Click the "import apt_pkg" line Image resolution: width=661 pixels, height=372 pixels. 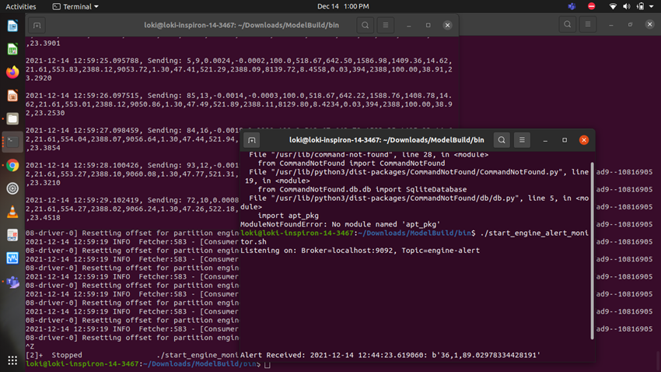pyautogui.click(x=289, y=216)
